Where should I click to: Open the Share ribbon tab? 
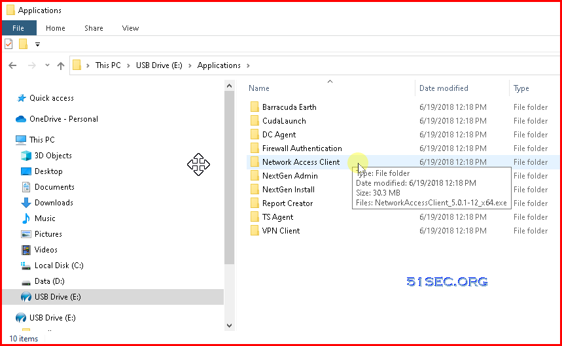tap(94, 28)
